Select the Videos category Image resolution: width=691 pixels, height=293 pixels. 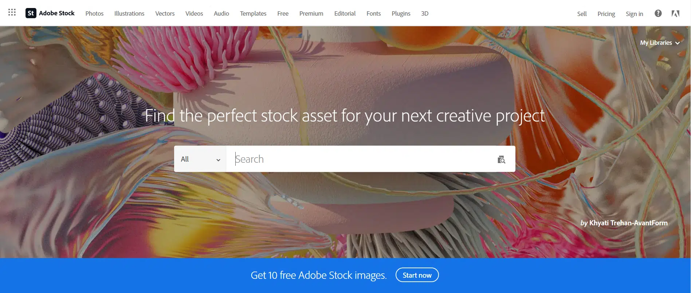[x=194, y=13]
